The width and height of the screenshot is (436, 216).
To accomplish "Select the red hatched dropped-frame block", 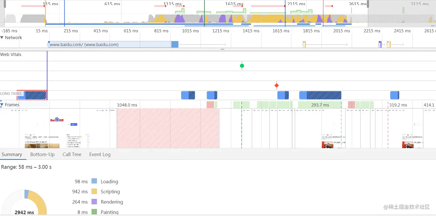I will (168, 128).
